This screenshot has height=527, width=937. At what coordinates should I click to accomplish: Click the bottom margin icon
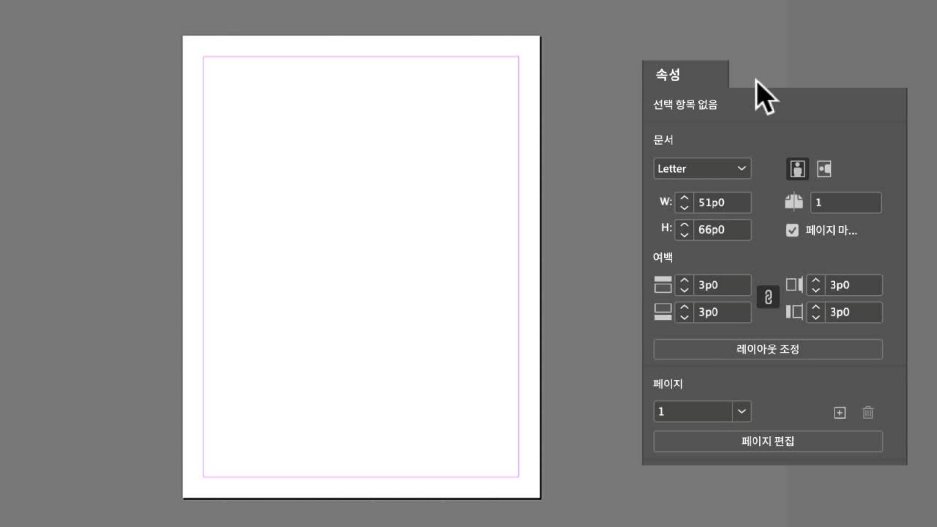(x=662, y=312)
